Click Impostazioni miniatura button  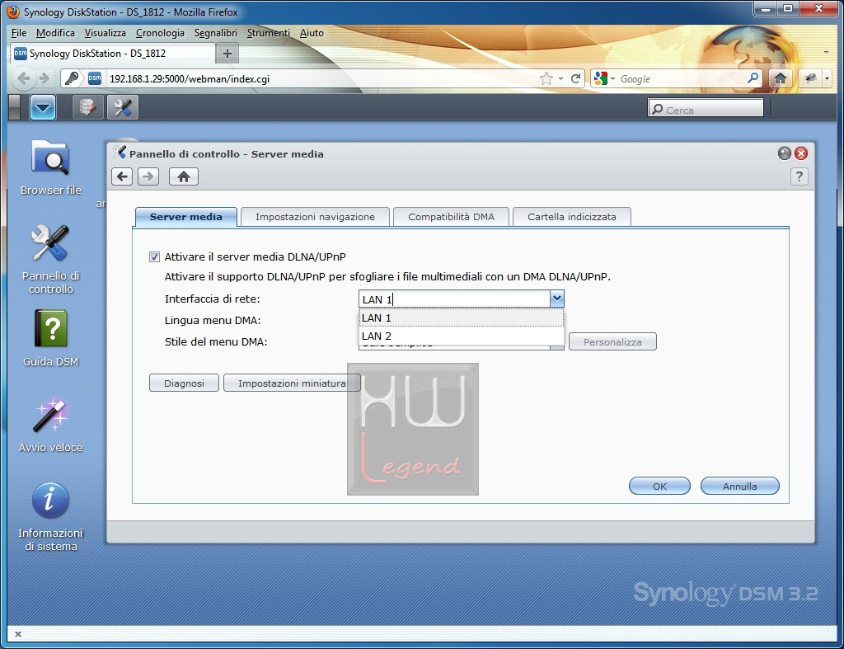coord(292,383)
